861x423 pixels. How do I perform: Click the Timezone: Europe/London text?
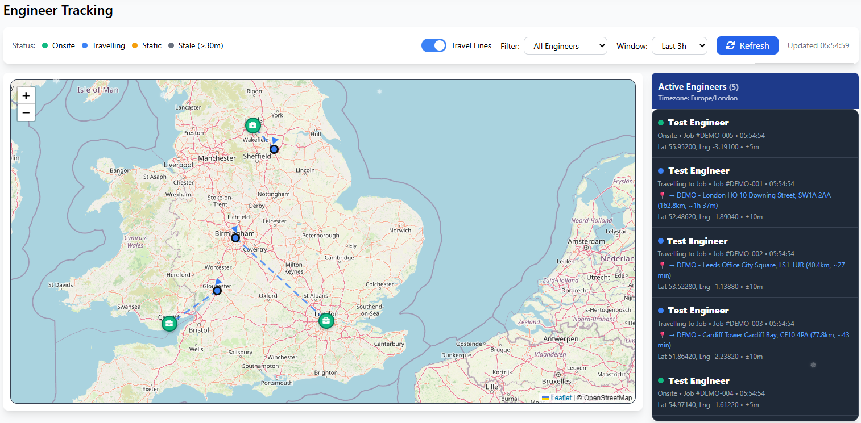(x=698, y=98)
